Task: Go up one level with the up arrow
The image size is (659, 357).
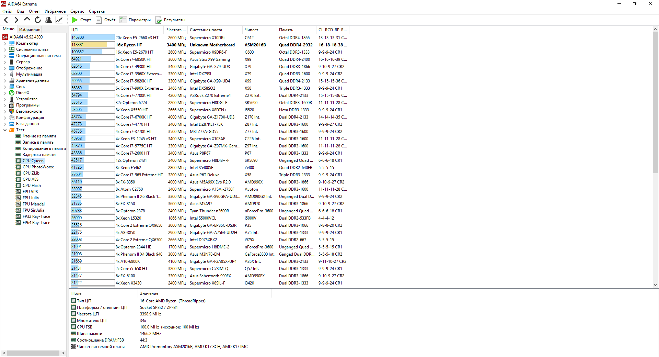Action: point(27,20)
